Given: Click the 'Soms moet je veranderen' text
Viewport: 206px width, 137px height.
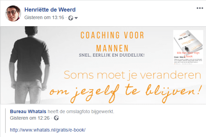Looking at the screenshot, I should 132,75.
